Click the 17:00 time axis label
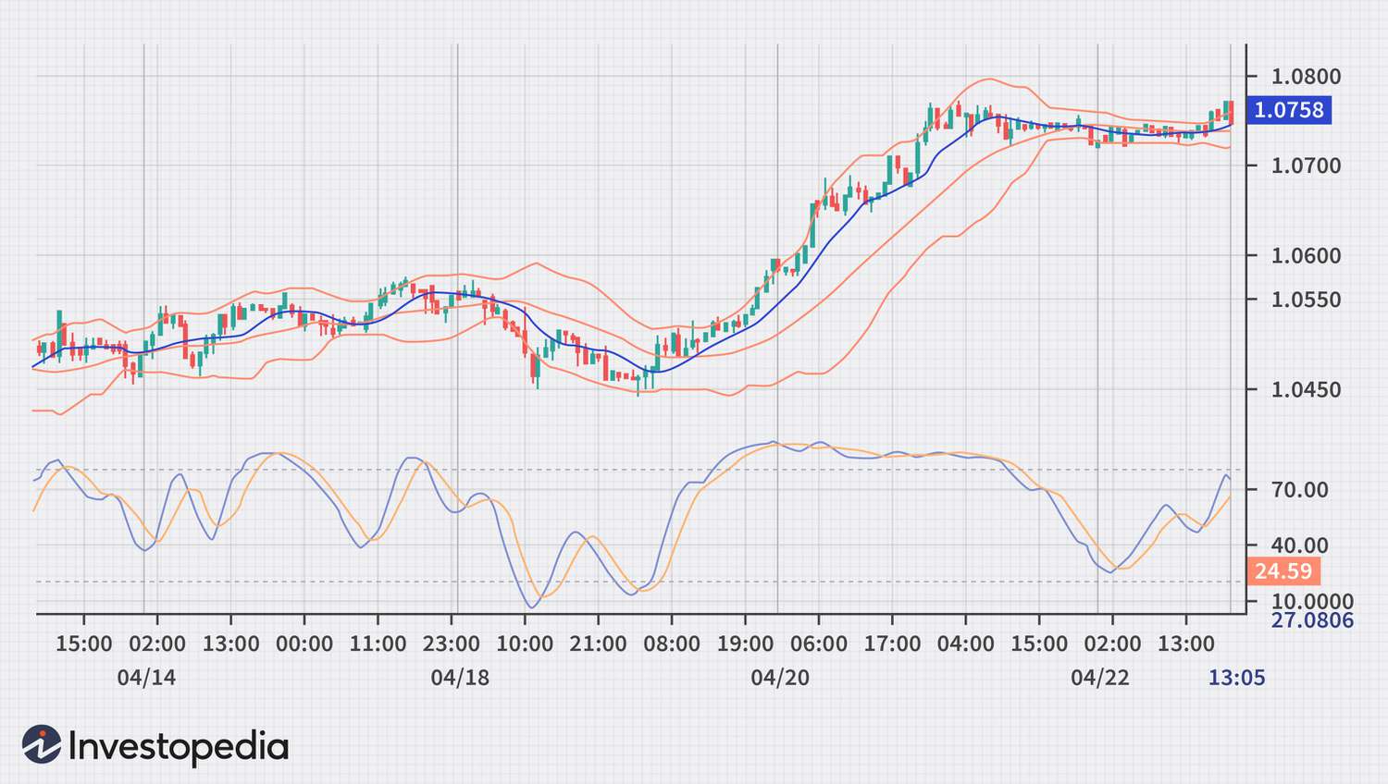The height and width of the screenshot is (784, 1388). 892,643
